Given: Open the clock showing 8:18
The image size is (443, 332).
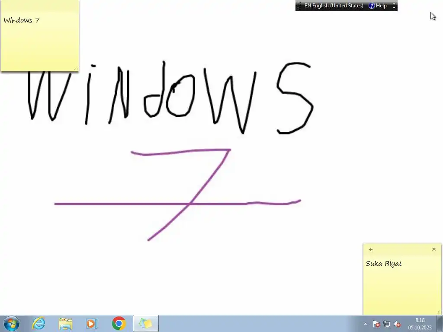Looking at the screenshot, I should (x=420, y=324).
